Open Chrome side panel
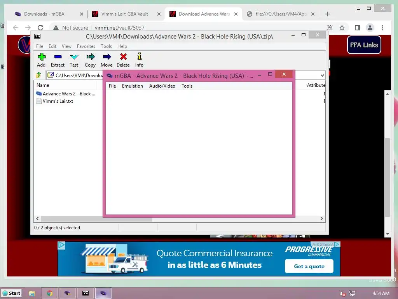 click(x=358, y=28)
